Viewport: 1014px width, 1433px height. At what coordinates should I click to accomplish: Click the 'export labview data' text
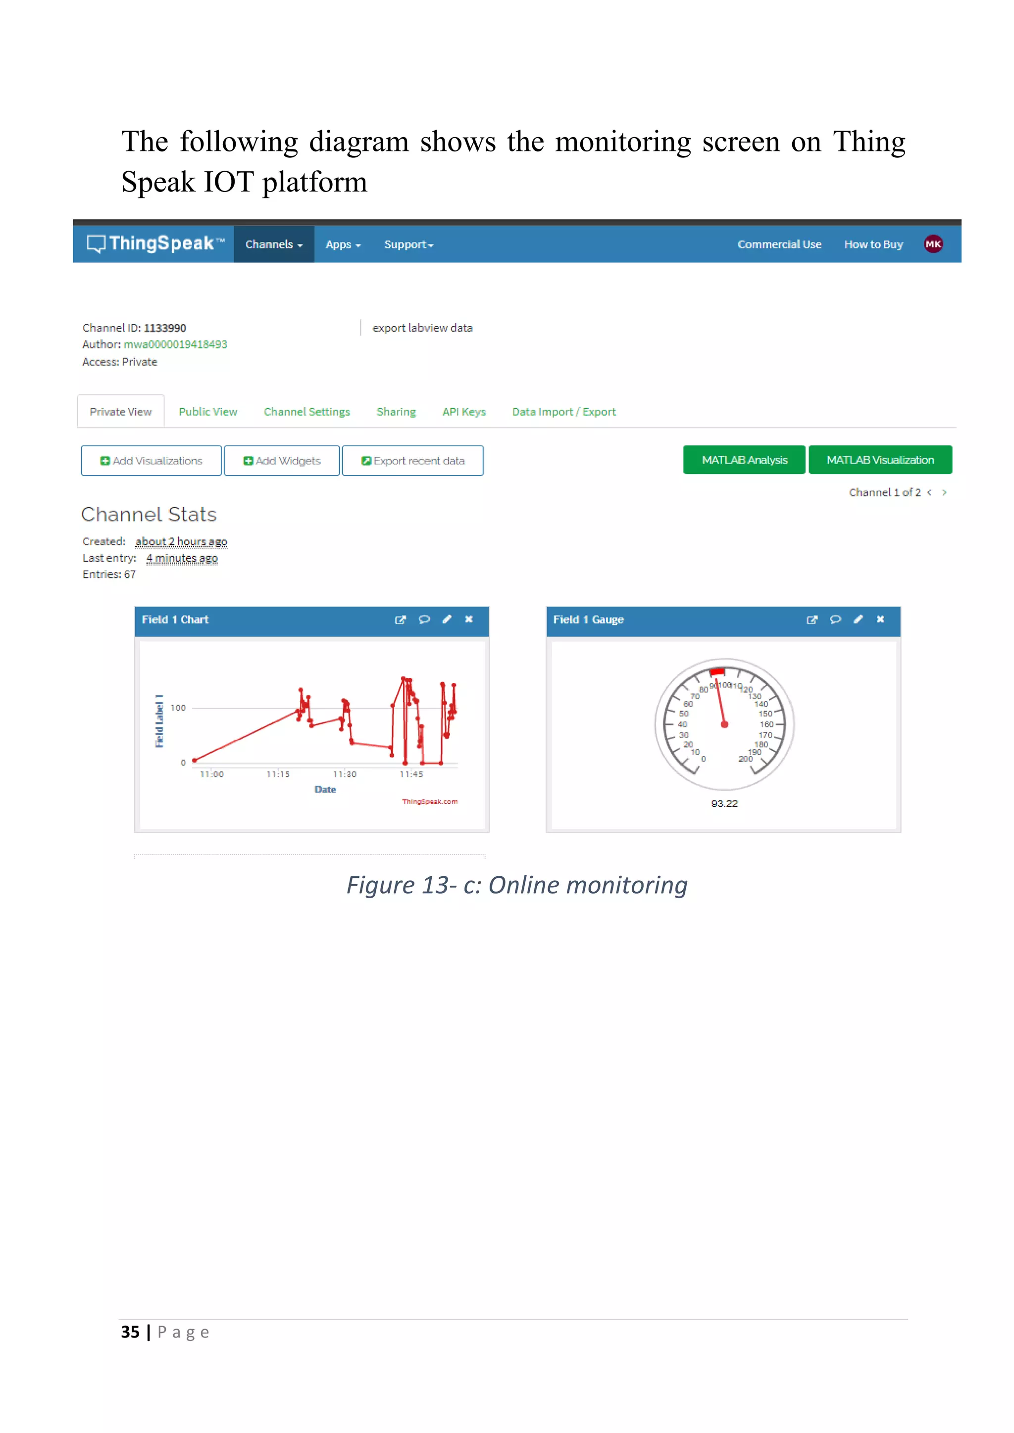(423, 328)
